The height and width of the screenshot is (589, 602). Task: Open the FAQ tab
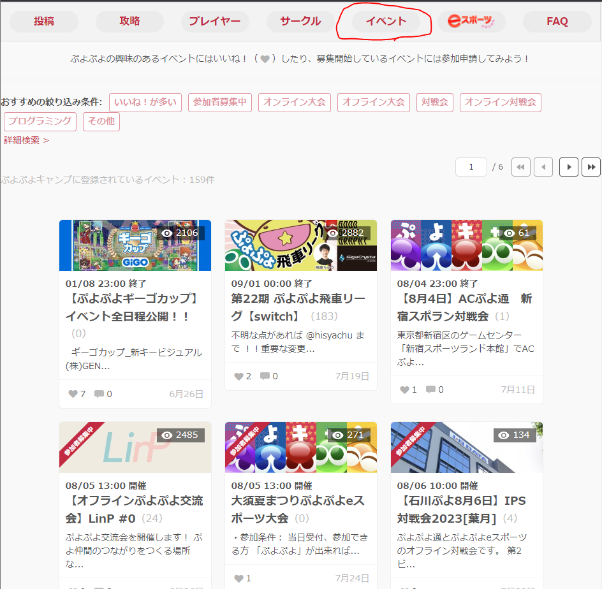point(557,22)
